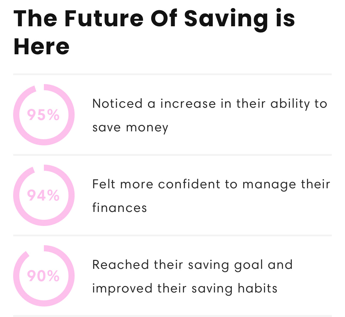Click the 95% circular progress ring
The height and width of the screenshot is (317, 345).
coord(44,115)
